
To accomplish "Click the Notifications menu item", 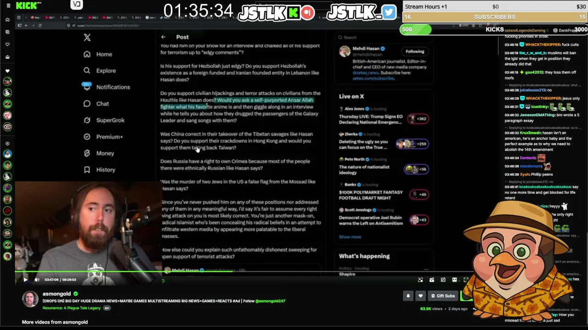I will [113, 87].
